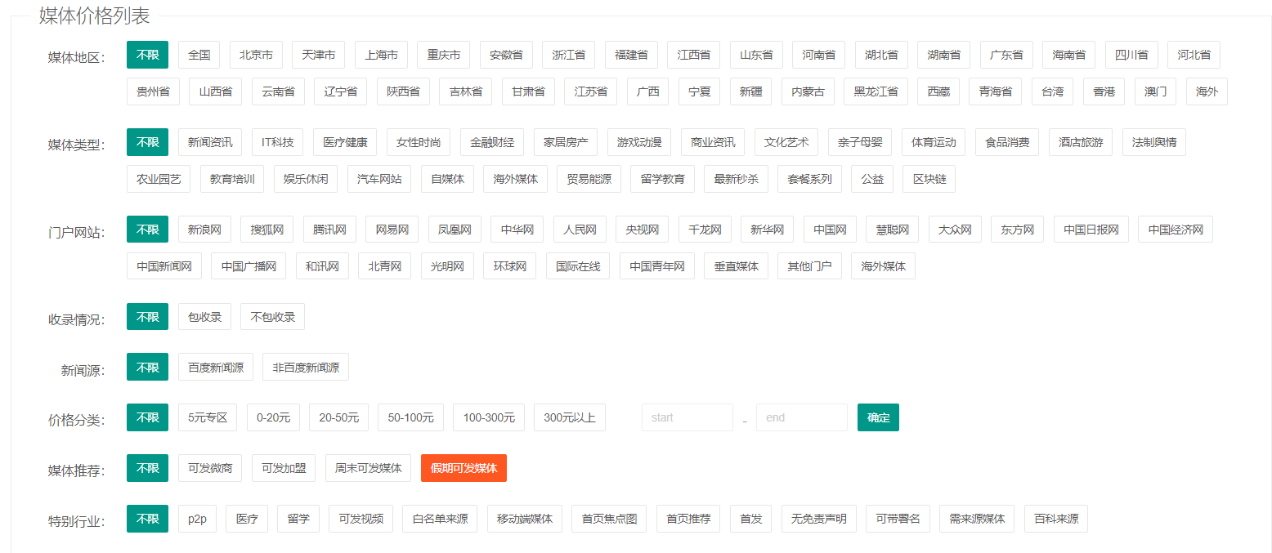This screenshot has height=553, width=1272.
Task: Choose 自媒体 media type
Action: [x=448, y=179]
